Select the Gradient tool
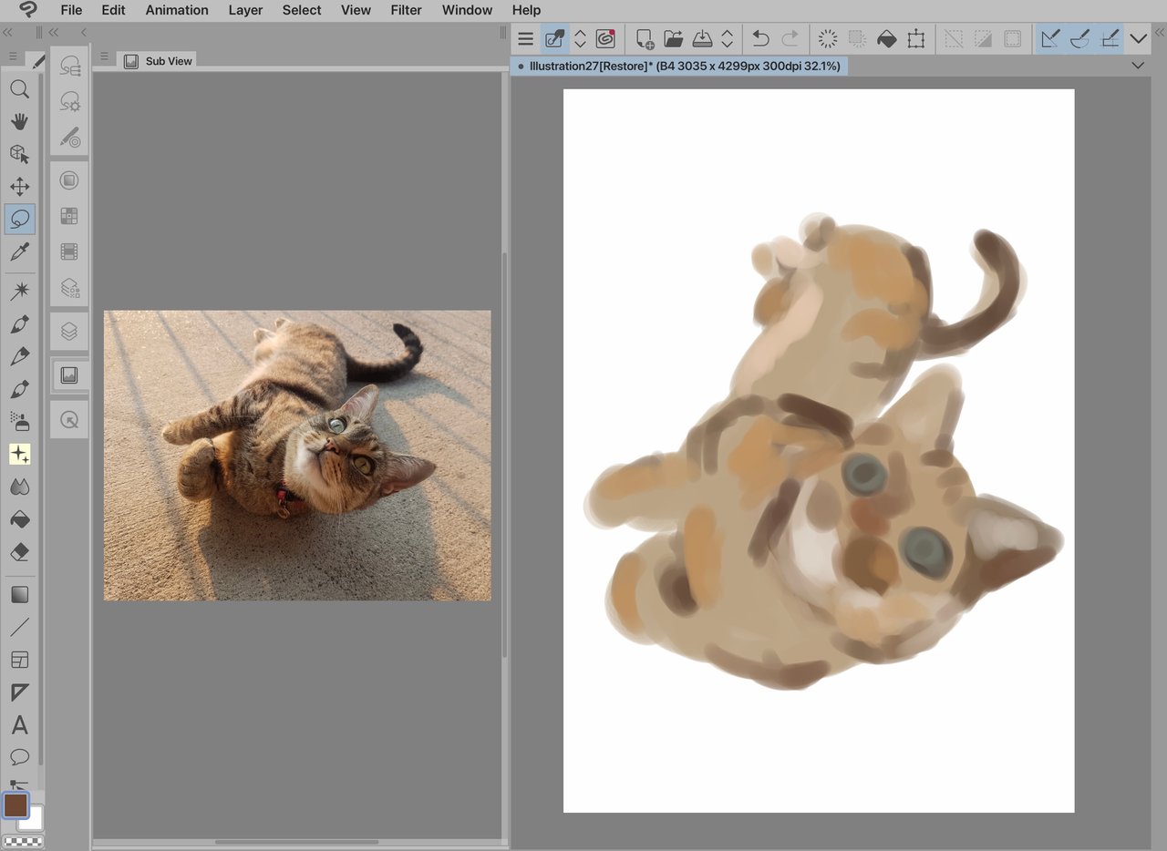This screenshot has width=1167, height=851. 19,595
